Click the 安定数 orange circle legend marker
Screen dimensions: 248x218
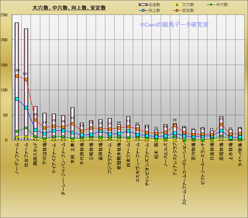pos(177,11)
